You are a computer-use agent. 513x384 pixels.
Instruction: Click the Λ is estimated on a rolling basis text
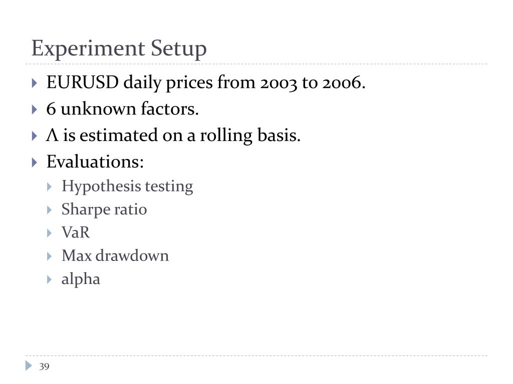coord(173,135)
